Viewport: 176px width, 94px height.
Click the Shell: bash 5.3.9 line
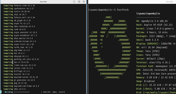coord(147,40)
